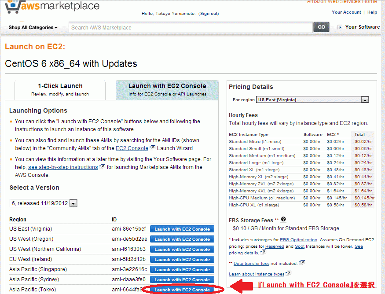Click the High-CPU Medium (c1.medium) row label
Image resolution: width=385 pixels, height=294 pixels.
coord(262,198)
